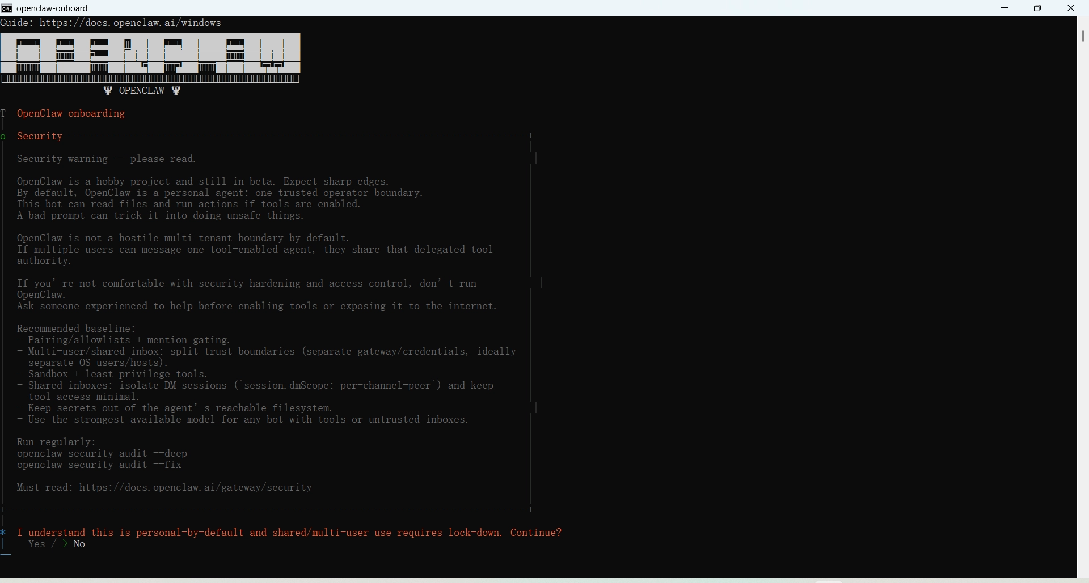Screen dimensions: 1089x583
Task: Open the gateway security docs link
Action: (x=196, y=488)
